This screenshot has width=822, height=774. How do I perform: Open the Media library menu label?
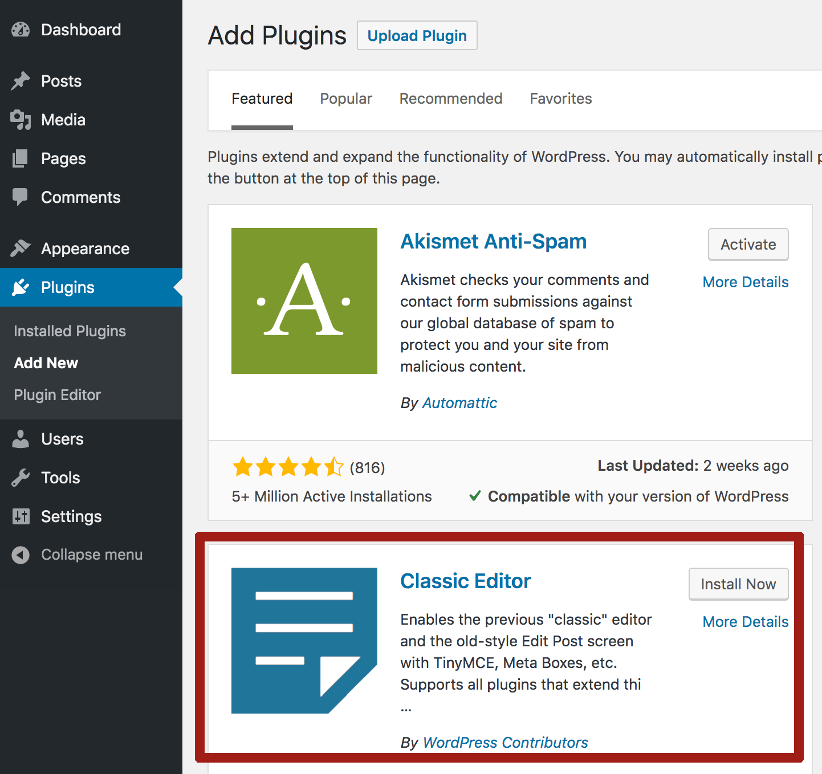[x=63, y=120]
